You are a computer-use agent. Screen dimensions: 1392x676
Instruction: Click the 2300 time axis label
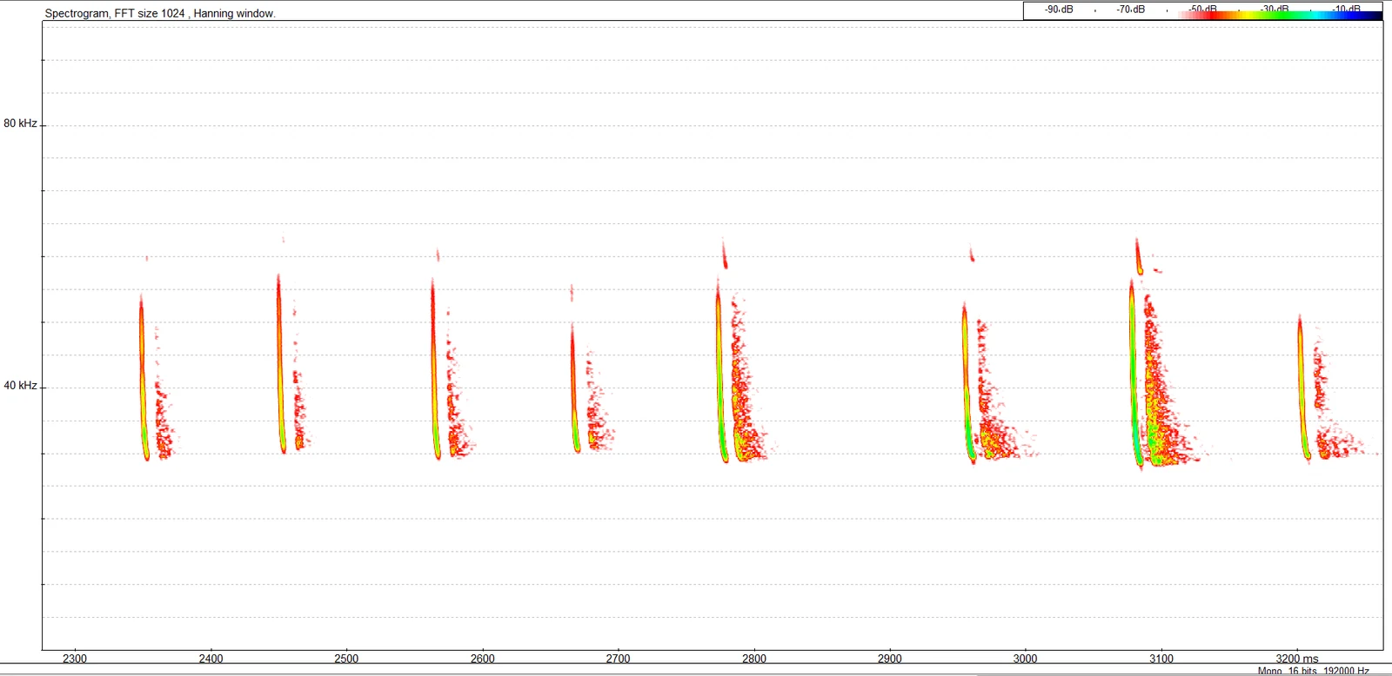[75, 659]
